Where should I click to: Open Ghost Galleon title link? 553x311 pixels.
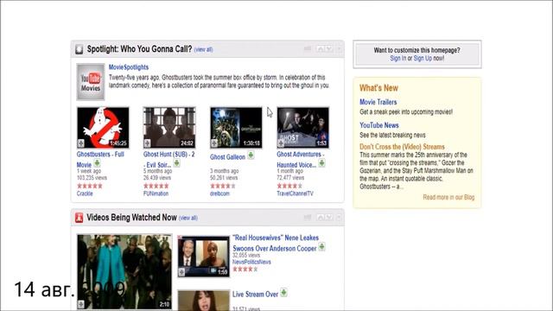[x=227, y=157]
